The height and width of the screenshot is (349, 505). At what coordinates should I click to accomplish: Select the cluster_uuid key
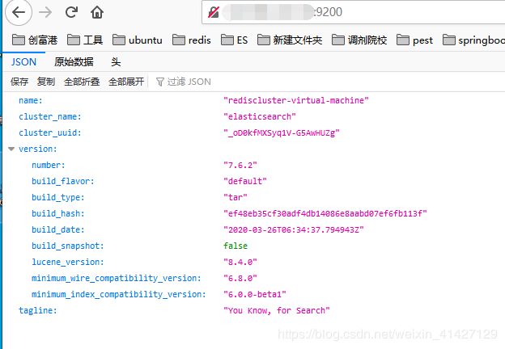pos(50,132)
